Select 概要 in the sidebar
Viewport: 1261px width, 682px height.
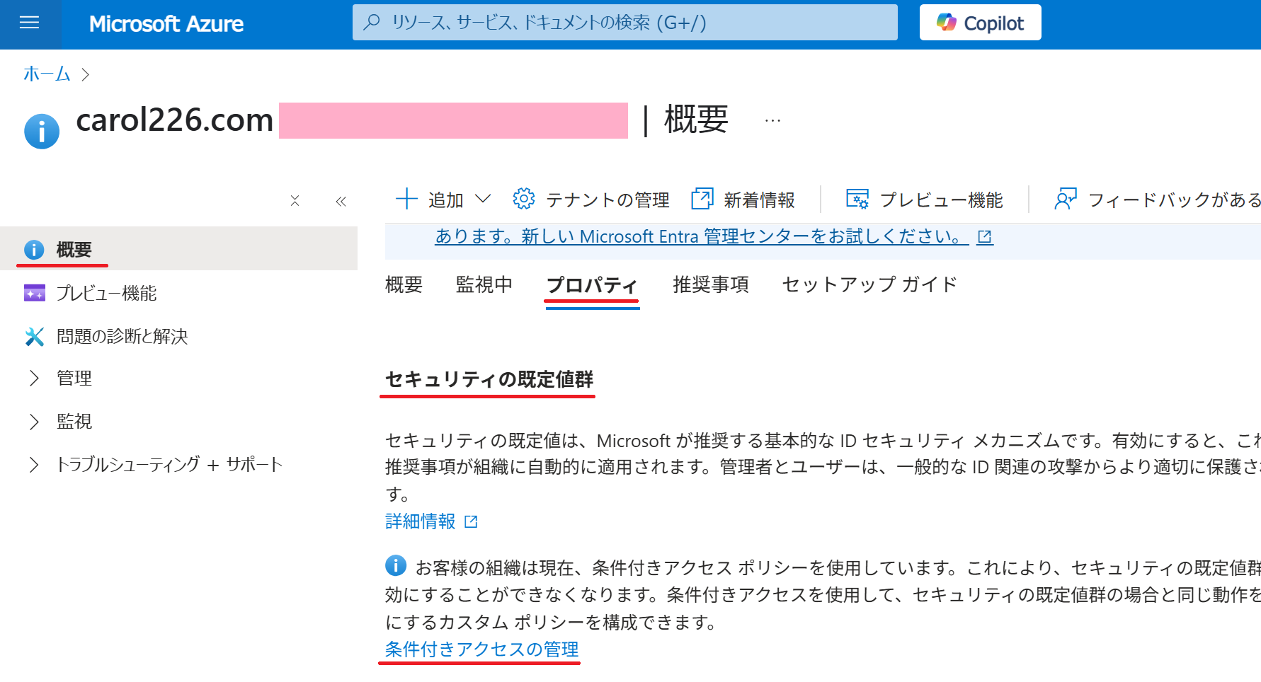(x=178, y=249)
